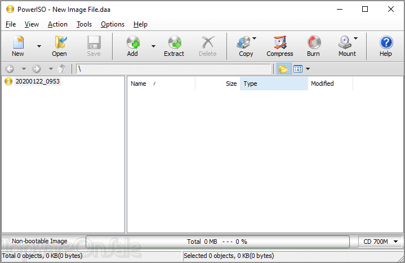Viewport: 405px width, 263px height.
Task: Sort by the Name column header
Action: pos(161,84)
